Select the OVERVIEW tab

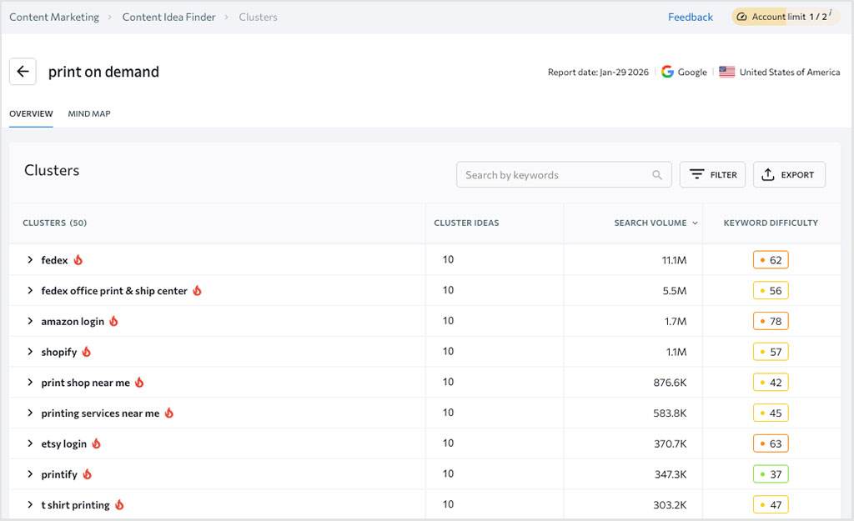point(31,113)
